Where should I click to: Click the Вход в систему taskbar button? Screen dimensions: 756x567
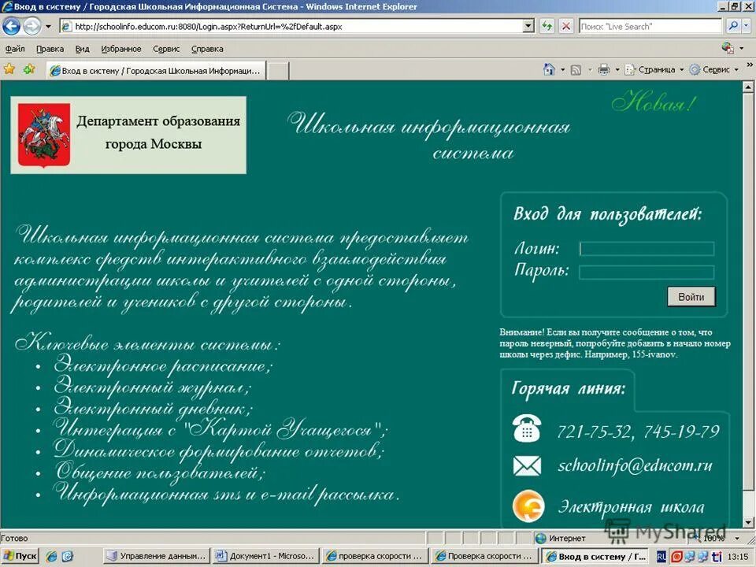(594, 556)
